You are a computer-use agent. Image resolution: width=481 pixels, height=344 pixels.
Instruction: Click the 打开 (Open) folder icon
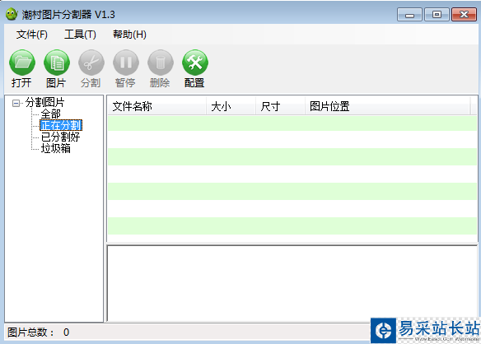tap(22, 63)
